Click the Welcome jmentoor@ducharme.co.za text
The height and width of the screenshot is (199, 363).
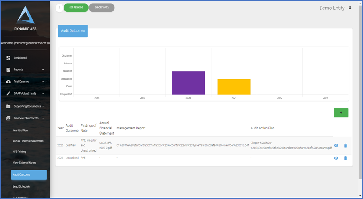25,43
